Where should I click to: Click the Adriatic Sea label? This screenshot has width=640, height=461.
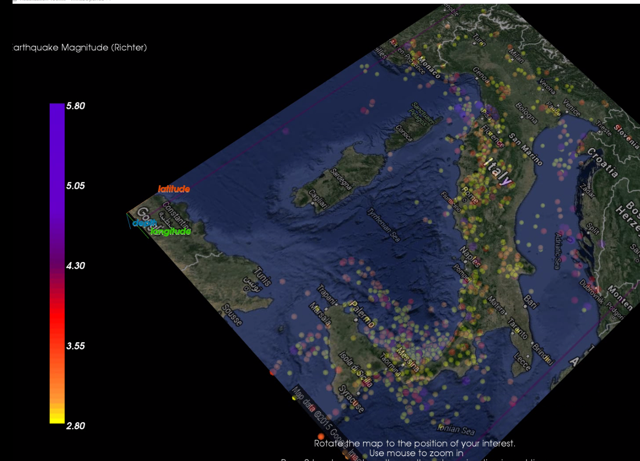coord(558,251)
